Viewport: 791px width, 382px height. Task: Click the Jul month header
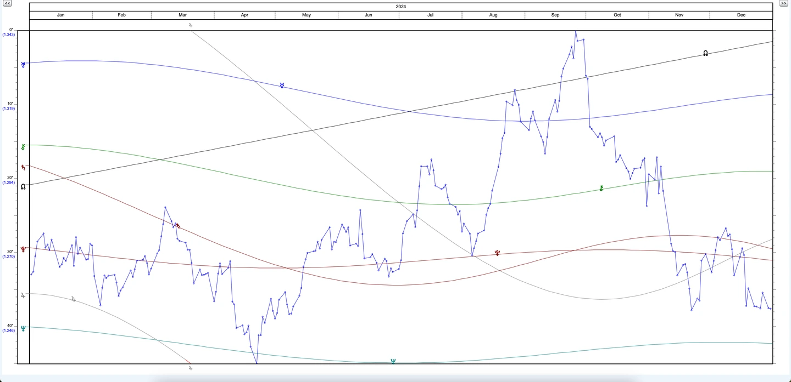[x=430, y=15]
